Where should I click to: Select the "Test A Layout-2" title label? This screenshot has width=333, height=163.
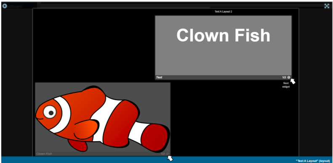(223, 12)
